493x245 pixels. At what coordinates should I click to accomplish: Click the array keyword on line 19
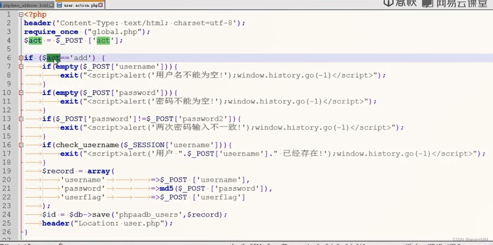(x=99, y=171)
